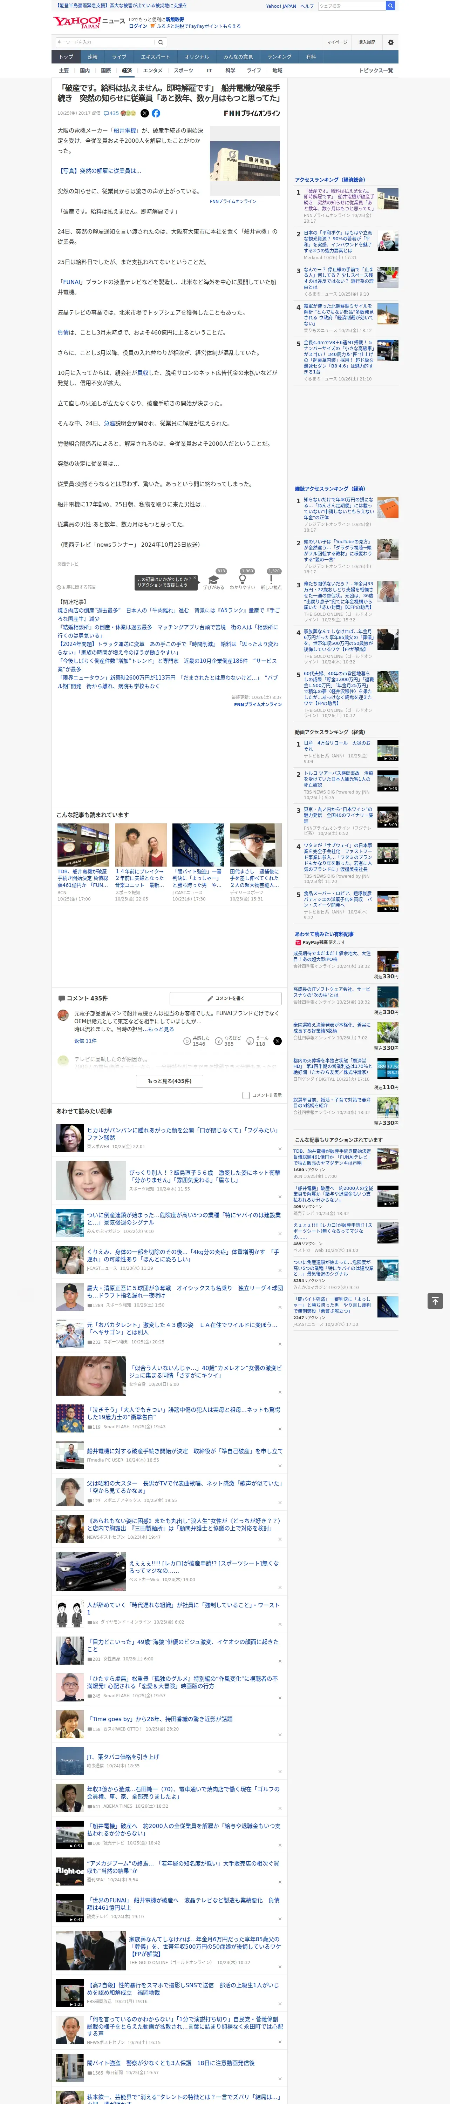Click the ヘルプ link in top bar
The height and width of the screenshot is (2104, 450).
[306, 6]
